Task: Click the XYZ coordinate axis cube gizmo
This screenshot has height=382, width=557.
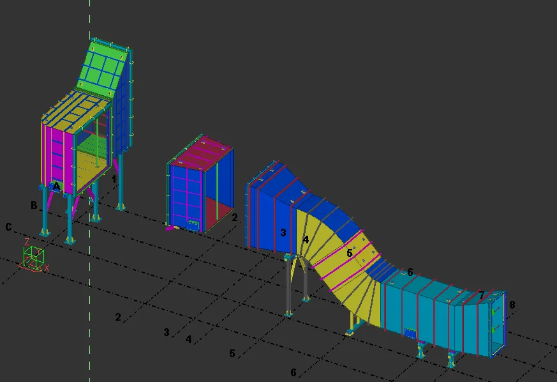Action: [x=34, y=257]
